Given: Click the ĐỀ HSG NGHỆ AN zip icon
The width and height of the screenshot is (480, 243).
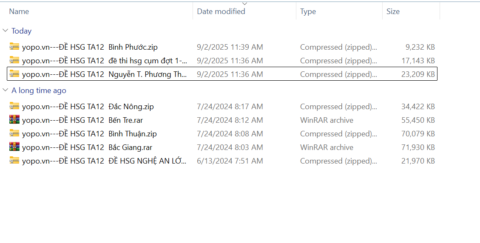Looking at the screenshot, I should [14, 161].
